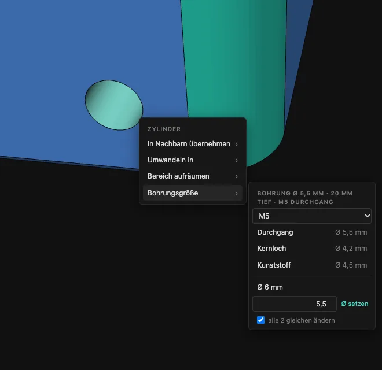
Task: Click the Ø setzen link
Action: [x=355, y=304]
